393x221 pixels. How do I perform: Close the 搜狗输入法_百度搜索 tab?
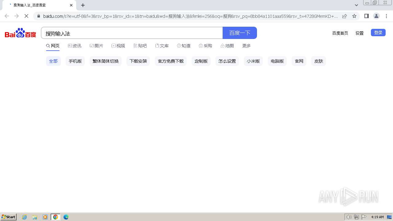tap(71, 5)
